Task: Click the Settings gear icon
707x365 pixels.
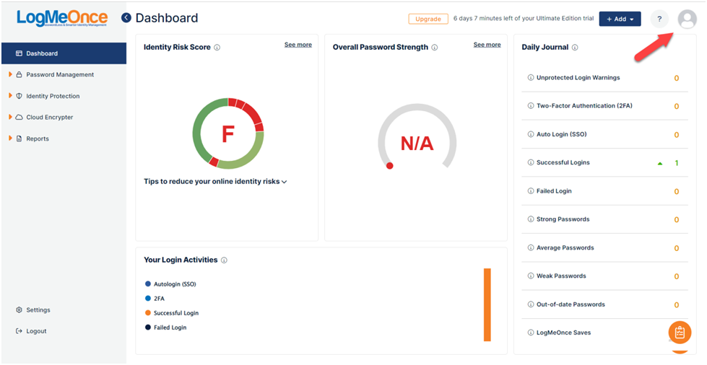Action: point(19,310)
